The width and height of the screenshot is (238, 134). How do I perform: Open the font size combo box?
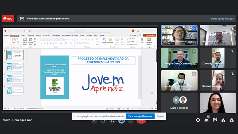[62, 39]
